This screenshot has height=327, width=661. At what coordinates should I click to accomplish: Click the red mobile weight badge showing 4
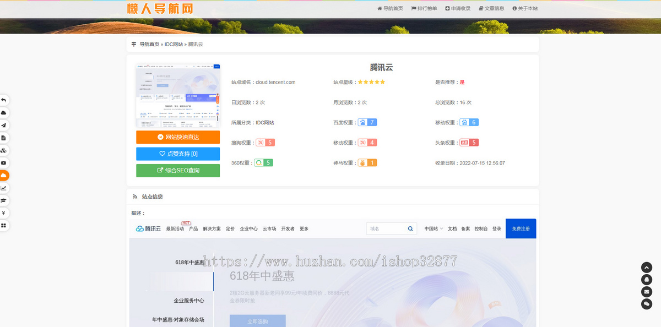coord(367,143)
